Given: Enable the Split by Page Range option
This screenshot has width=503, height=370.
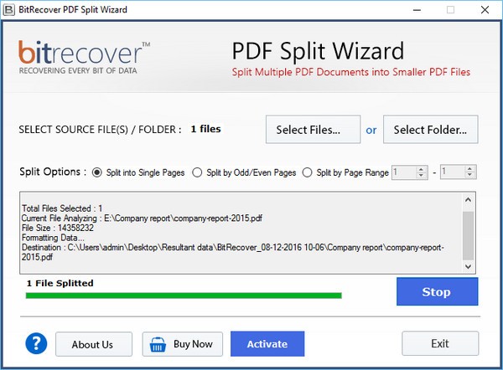Looking at the screenshot, I should pos(309,172).
